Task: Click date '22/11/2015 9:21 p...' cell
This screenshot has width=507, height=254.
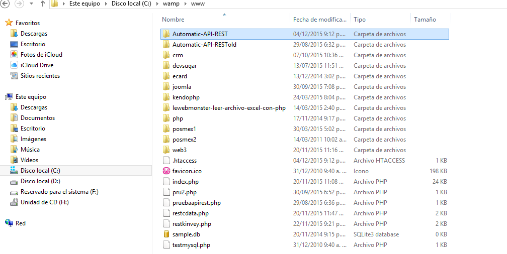Action: tap(320, 224)
